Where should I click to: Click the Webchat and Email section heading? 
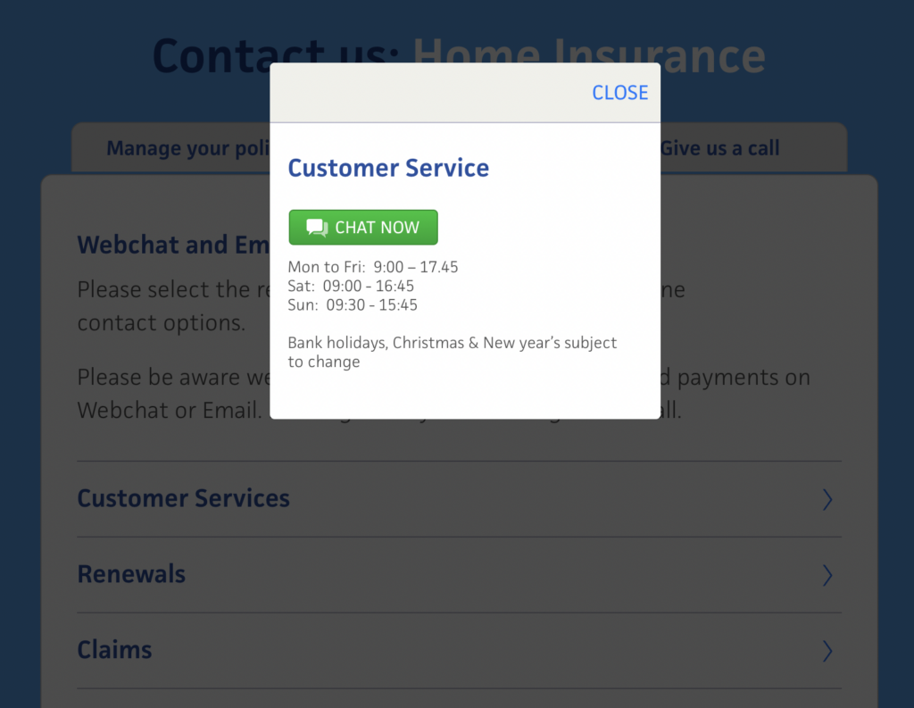click(170, 245)
